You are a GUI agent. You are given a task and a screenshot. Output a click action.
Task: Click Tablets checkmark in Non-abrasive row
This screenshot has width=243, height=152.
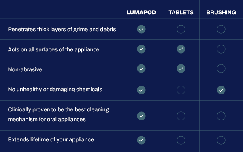point(181,69)
